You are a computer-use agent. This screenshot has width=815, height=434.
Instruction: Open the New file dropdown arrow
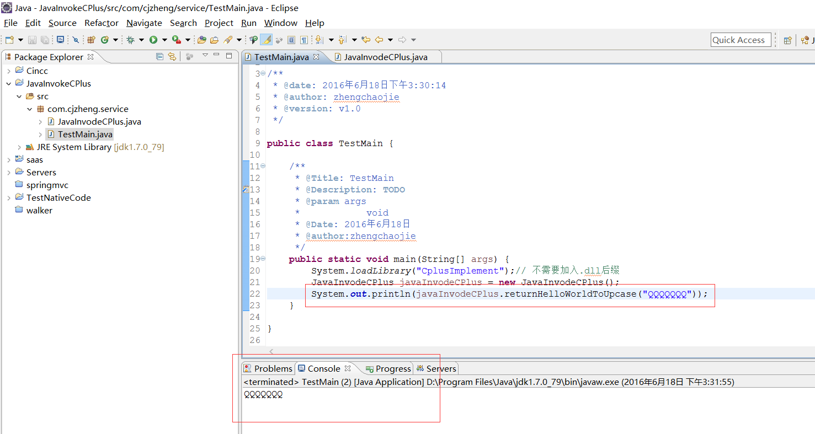pos(20,40)
